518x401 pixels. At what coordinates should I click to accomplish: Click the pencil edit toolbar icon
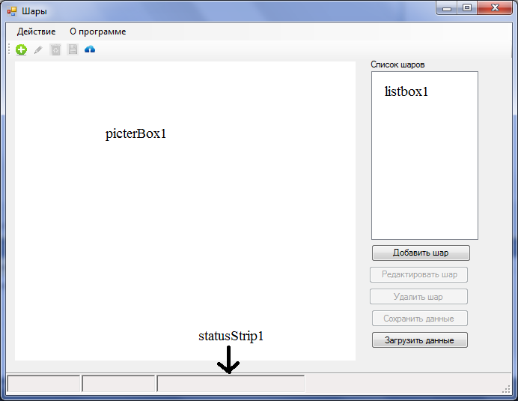pos(38,50)
